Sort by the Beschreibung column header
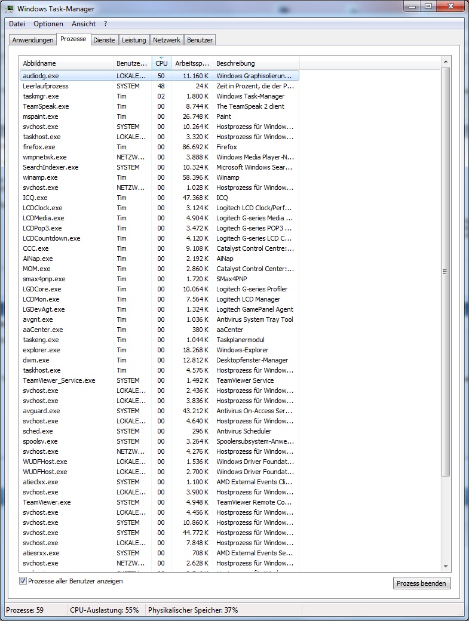The height and width of the screenshot is (621, 469). [x=256, y=63]
